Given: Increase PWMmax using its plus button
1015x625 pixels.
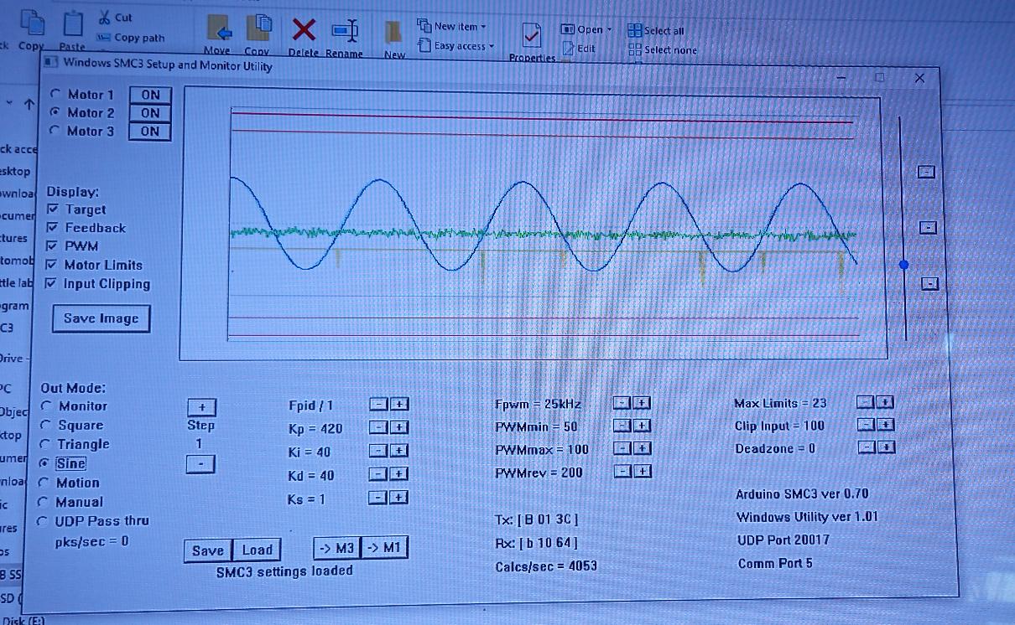Looking at the screenshot, I should click(641, 448).
